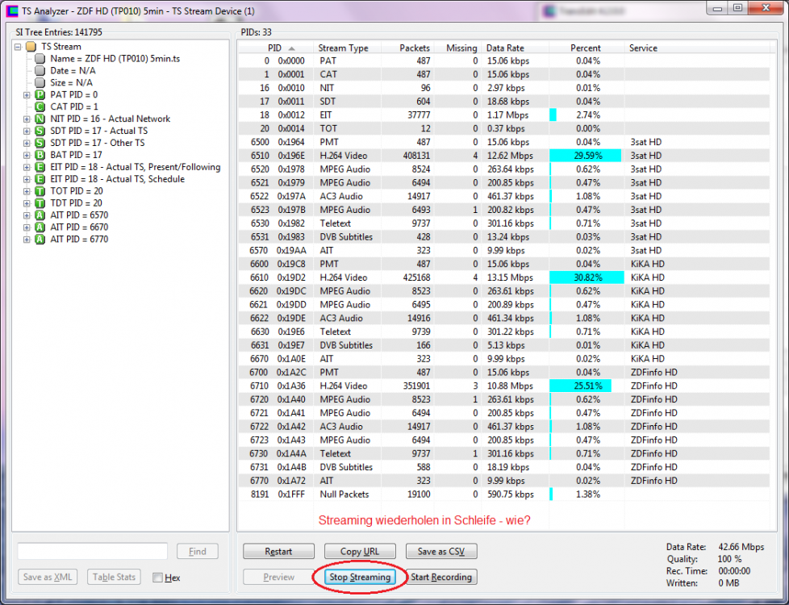789x605 pixels.
Task: Click the green B icon for BAT PID
Action: [x=40, y=155]
